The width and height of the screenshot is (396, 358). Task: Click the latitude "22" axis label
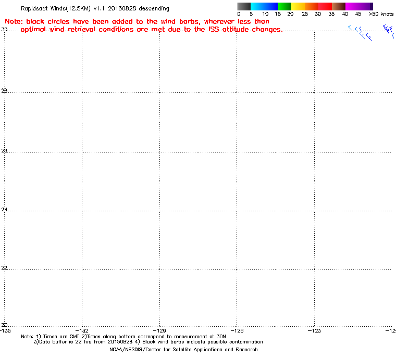tap(4, 267)
